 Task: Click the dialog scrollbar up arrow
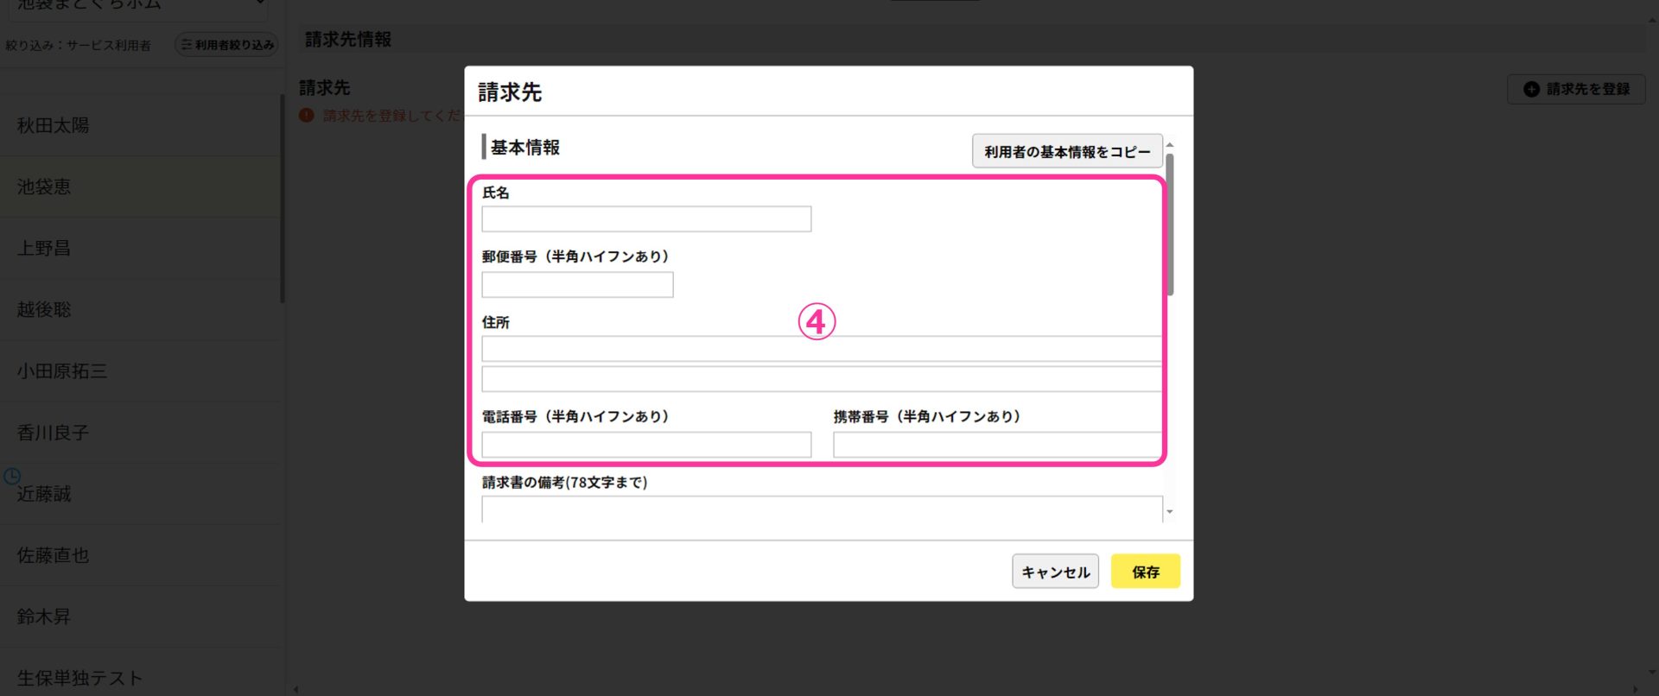[x=1170, y=145]
